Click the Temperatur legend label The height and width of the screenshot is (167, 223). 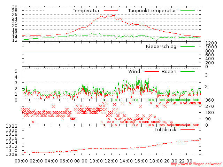click(x=86, y=11)
